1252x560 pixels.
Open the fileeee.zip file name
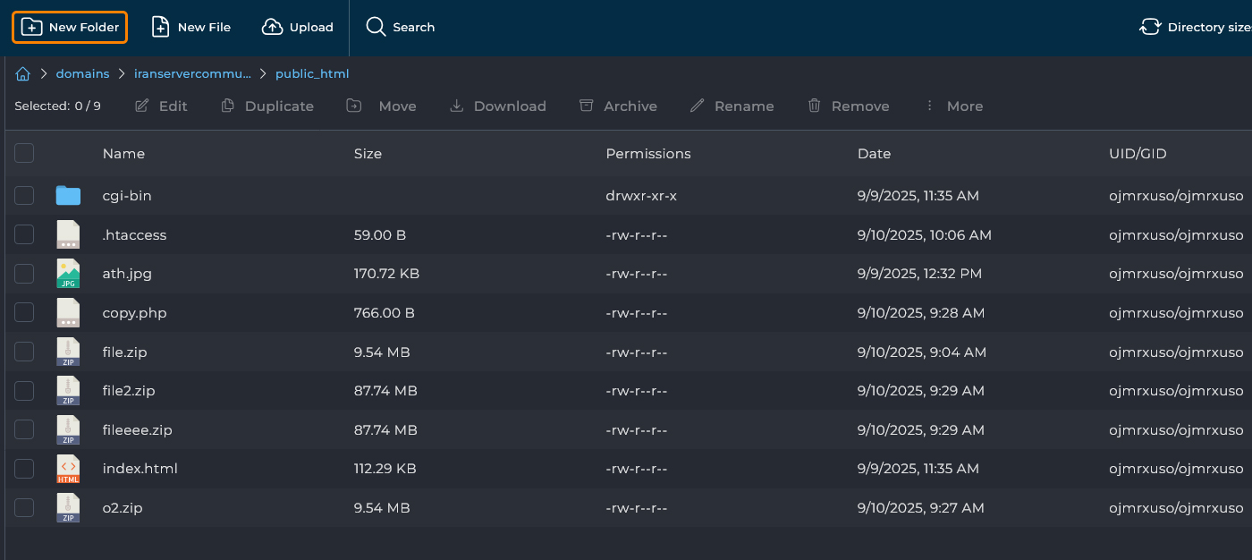click(137, 430)
